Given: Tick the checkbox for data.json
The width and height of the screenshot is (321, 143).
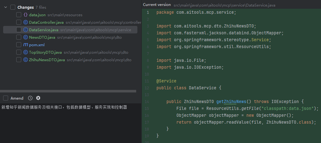Looking at the screenshot, I should [19, 15].
